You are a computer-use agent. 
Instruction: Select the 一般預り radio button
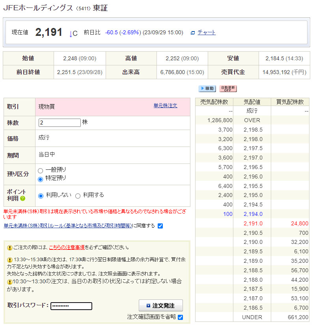click(41, 171)
